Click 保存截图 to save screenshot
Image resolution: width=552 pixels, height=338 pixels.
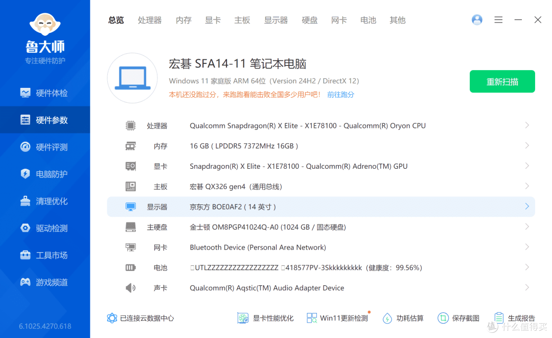(x=458, y=318)
